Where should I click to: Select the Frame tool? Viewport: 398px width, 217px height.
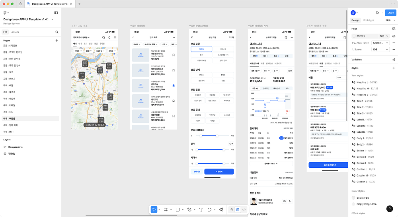point(166,209)
